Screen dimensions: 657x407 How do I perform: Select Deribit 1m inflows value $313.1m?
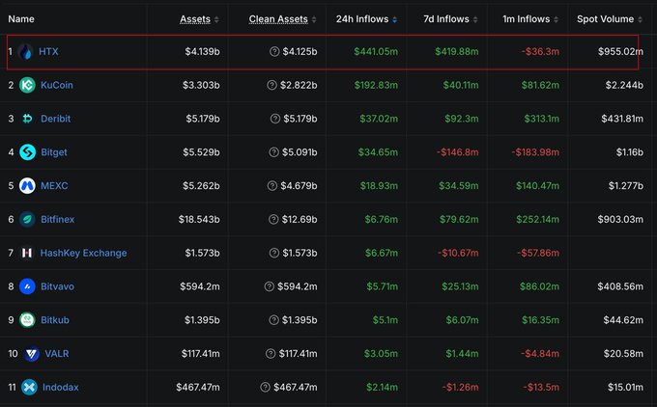[541, 119]
